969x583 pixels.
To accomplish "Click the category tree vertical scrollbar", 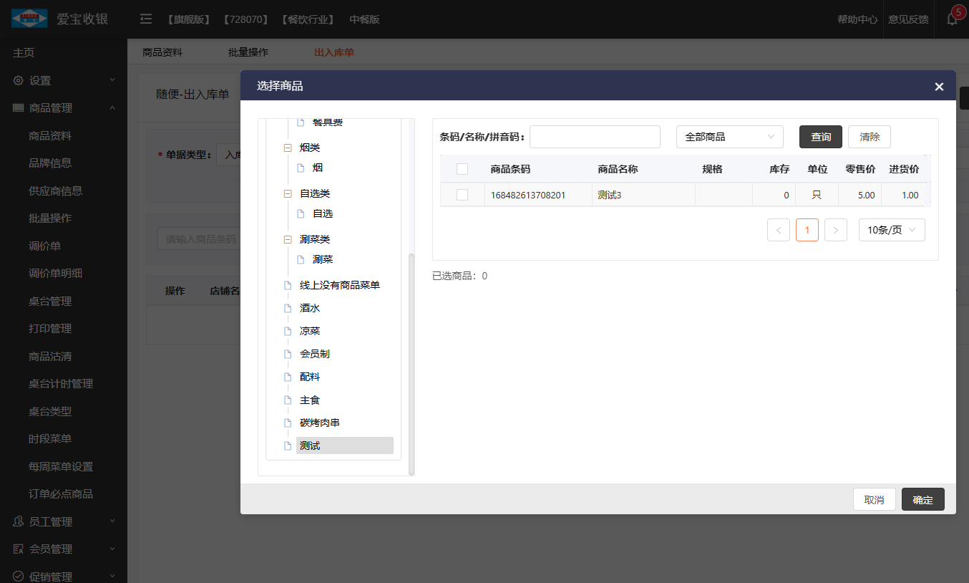I will pyautogui.click(x=412, y=364).
